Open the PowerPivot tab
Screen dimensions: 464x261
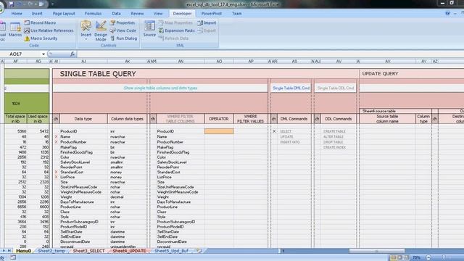[x=211, y=14]
